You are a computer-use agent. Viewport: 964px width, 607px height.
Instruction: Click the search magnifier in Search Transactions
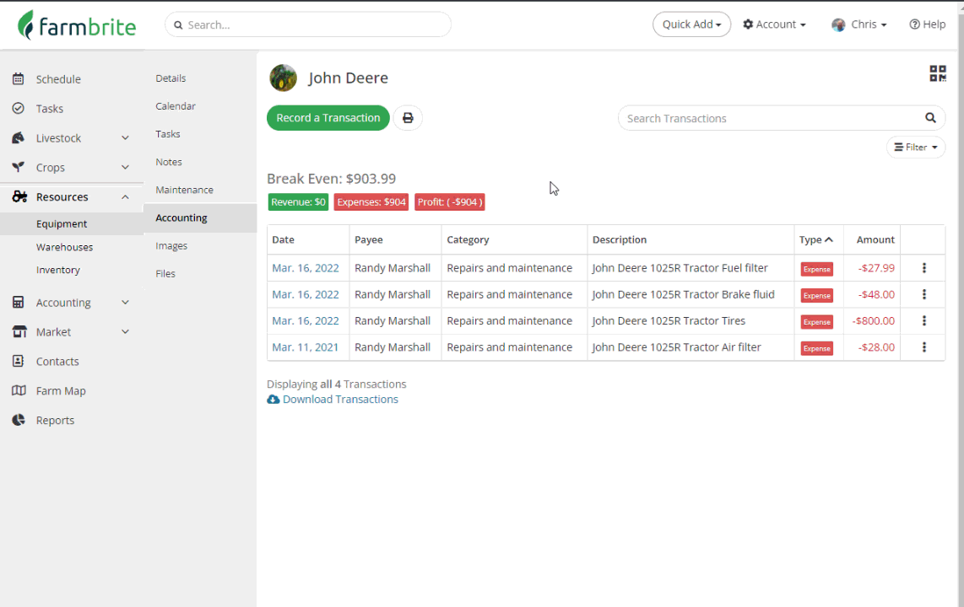[x=930, y=118]
